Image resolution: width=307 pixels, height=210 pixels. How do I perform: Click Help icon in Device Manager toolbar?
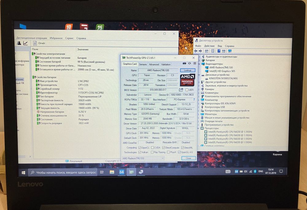click(x=219, y=51)
